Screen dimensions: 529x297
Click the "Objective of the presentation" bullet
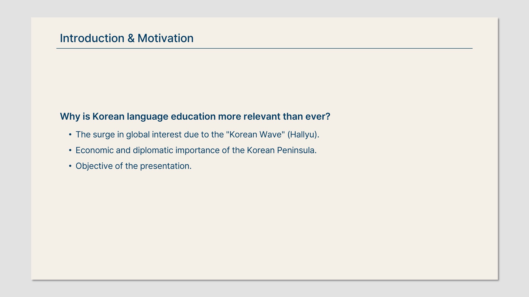133,166
